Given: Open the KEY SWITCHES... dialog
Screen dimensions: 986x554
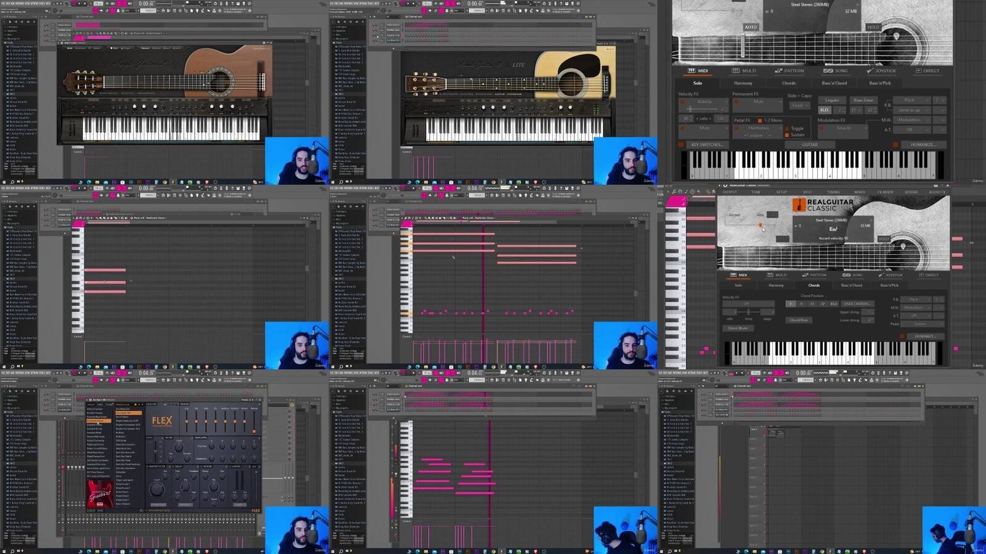Looking at the screenshot, I should point(707,145).
